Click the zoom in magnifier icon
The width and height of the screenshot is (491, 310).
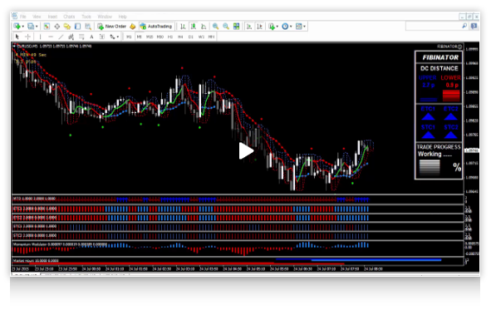(x=215, y=27)
